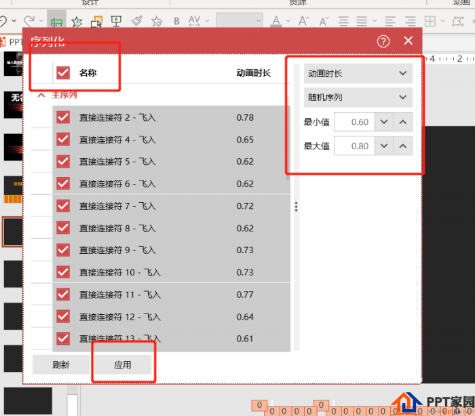
Task: Click the help question mark icon
Action: point(383,41)
